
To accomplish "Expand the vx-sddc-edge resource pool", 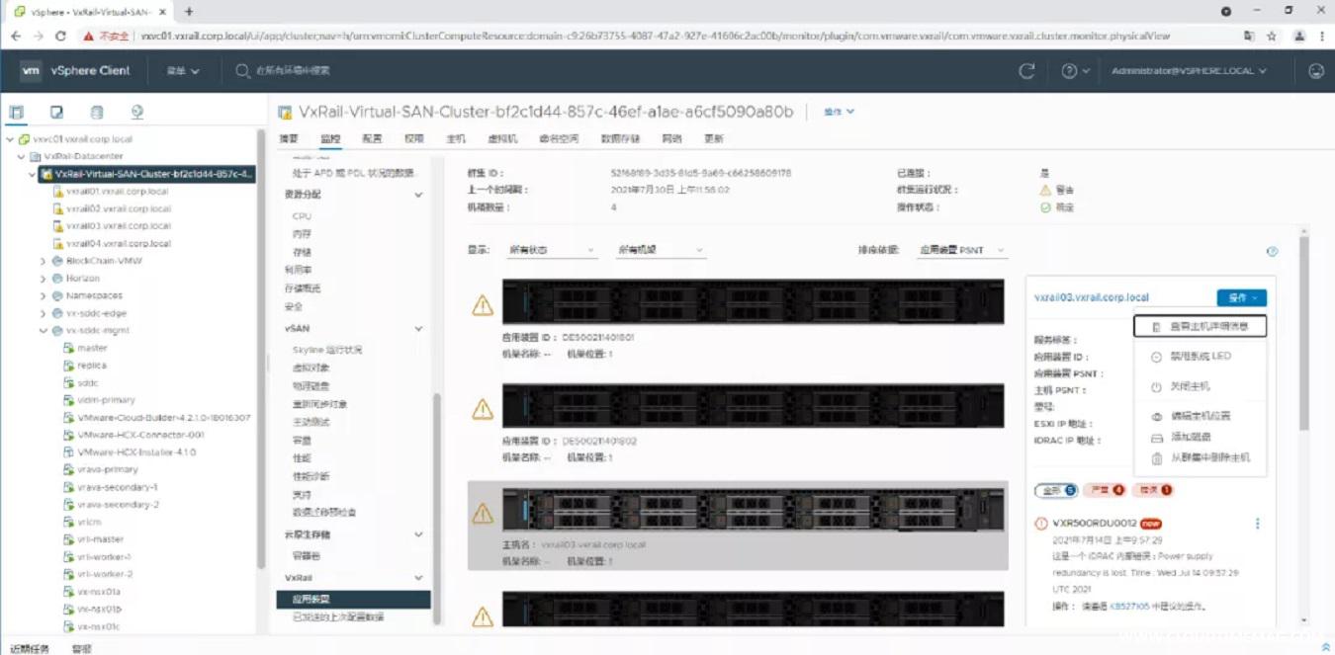I will (x=44, y=313).
